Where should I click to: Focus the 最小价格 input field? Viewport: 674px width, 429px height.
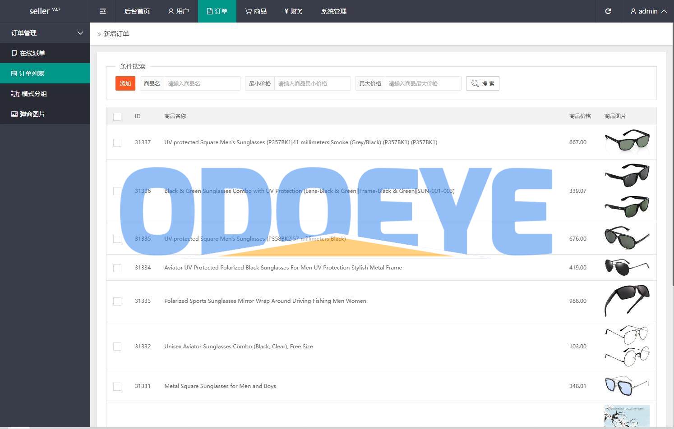312,83
